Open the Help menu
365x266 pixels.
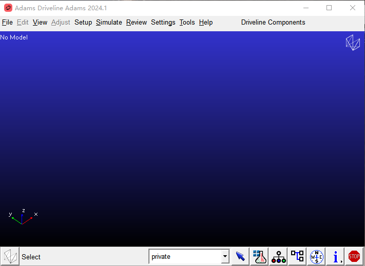[206, 23]
